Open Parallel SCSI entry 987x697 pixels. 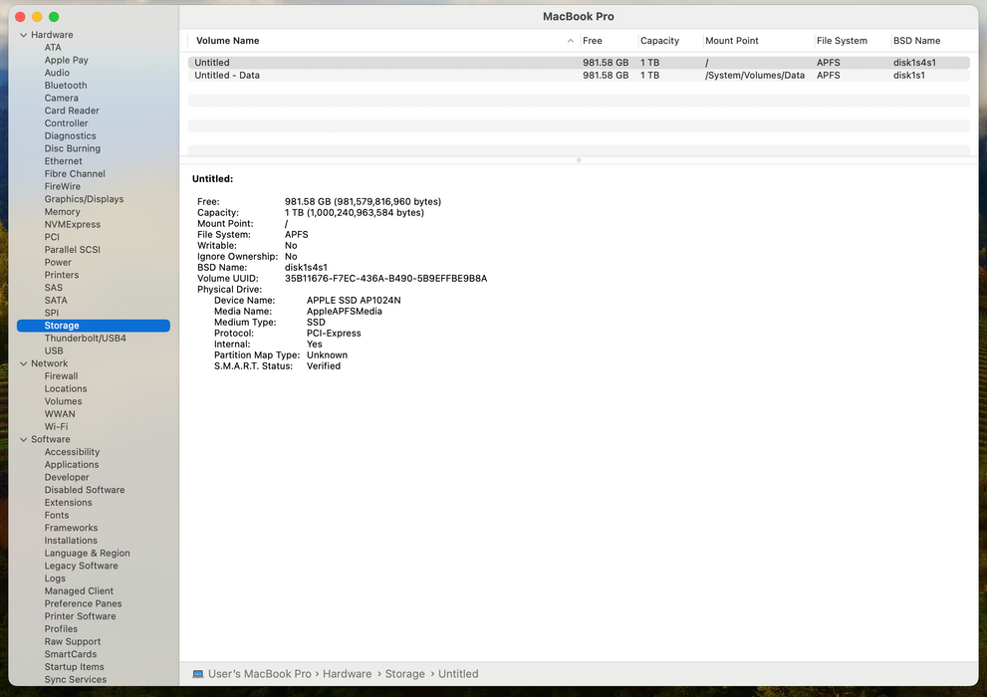coord(73,250)
